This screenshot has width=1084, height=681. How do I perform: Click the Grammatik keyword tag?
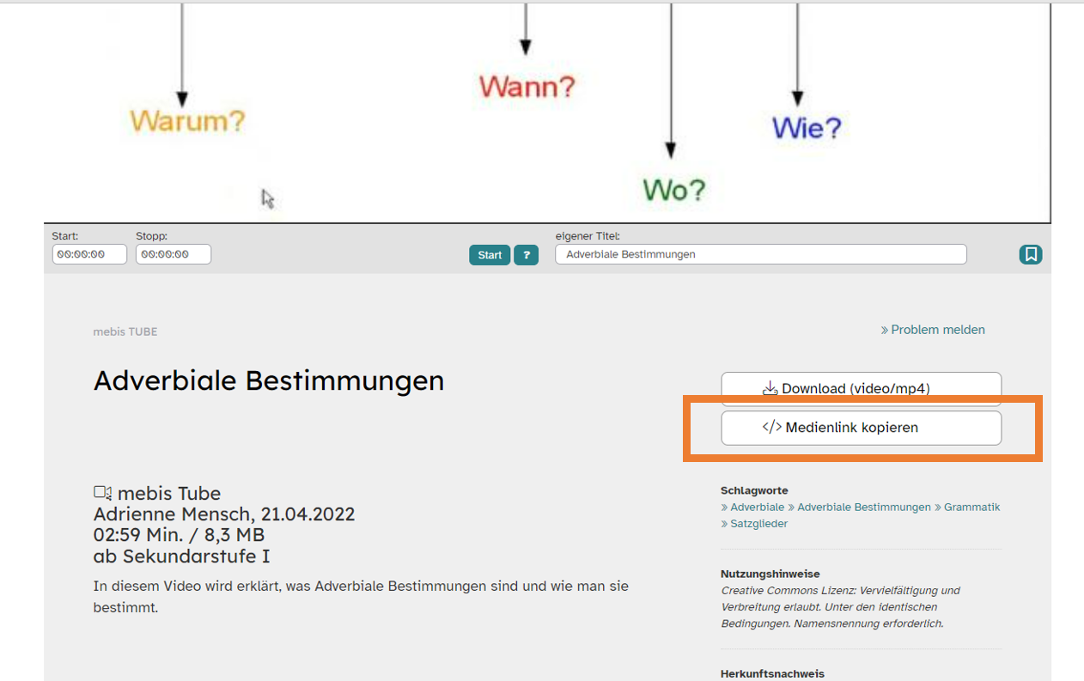point(971,508)
